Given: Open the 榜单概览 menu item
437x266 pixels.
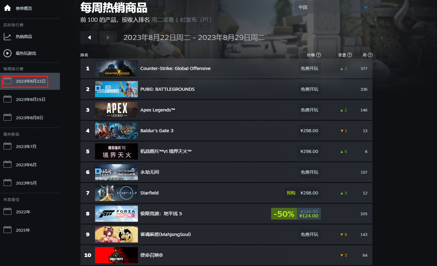Looking at the screenshot, I should 24,8.
